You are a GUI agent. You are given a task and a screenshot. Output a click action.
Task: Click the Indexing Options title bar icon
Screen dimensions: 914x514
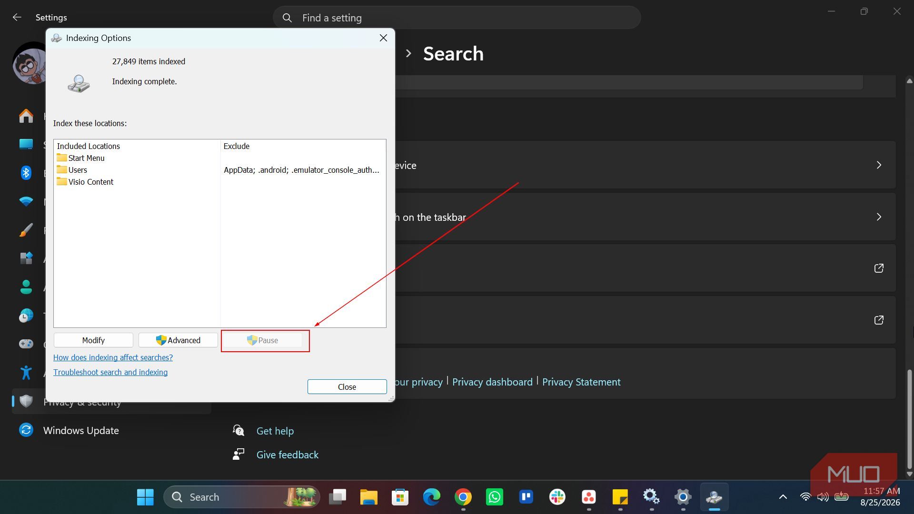pyautogui.click(x=57, y=38)
